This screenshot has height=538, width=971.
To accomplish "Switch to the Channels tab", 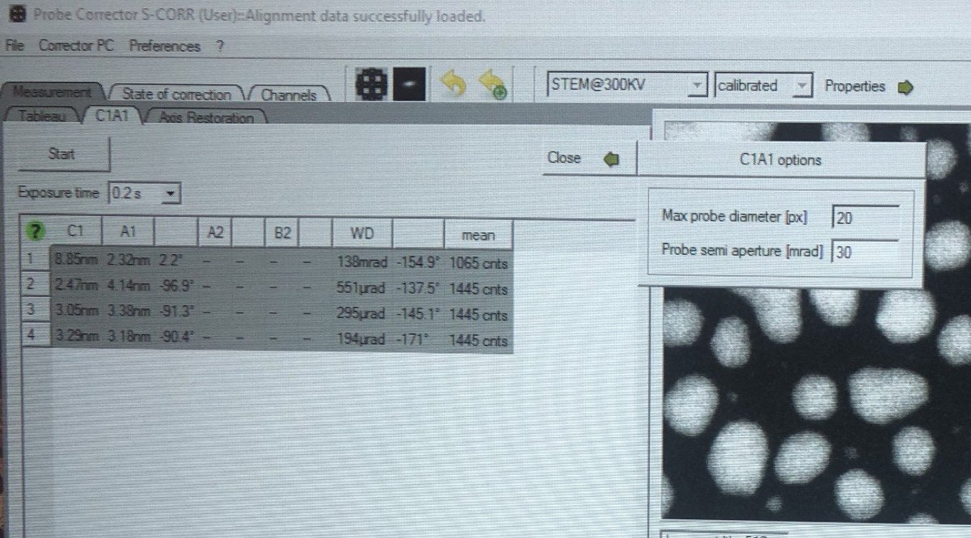I will coord(288,95).
